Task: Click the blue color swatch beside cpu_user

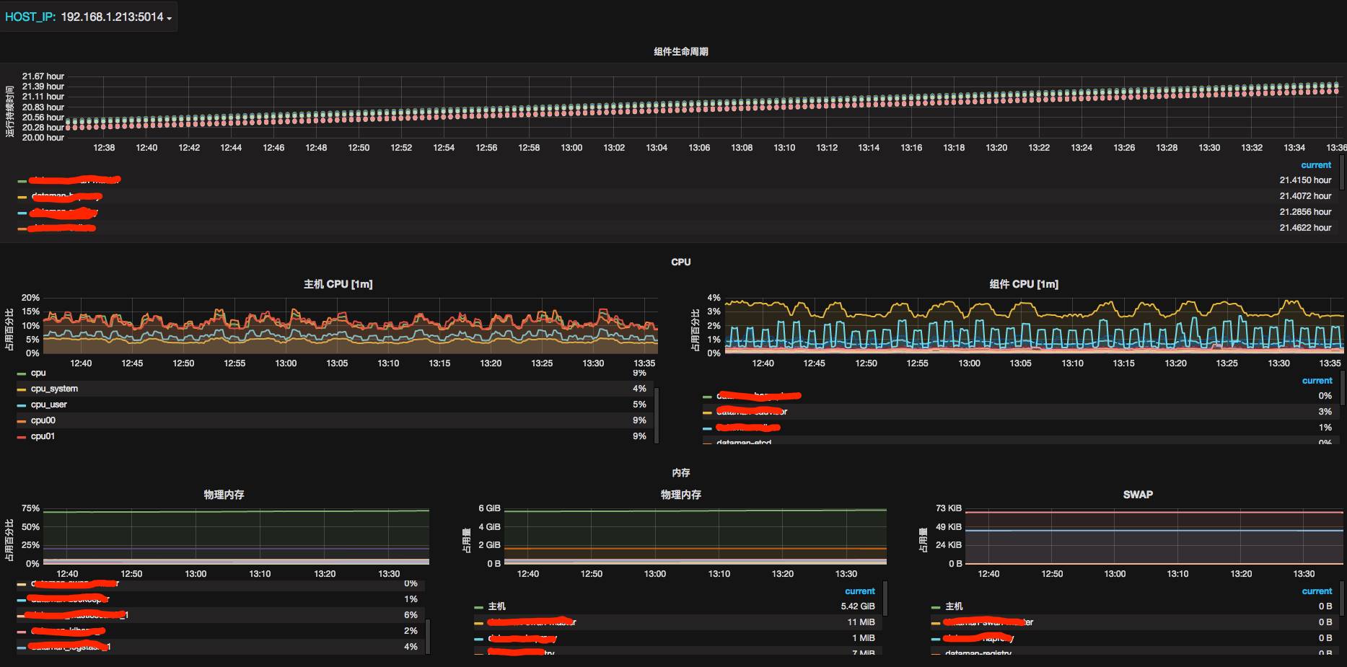Action: pos(22,405)
